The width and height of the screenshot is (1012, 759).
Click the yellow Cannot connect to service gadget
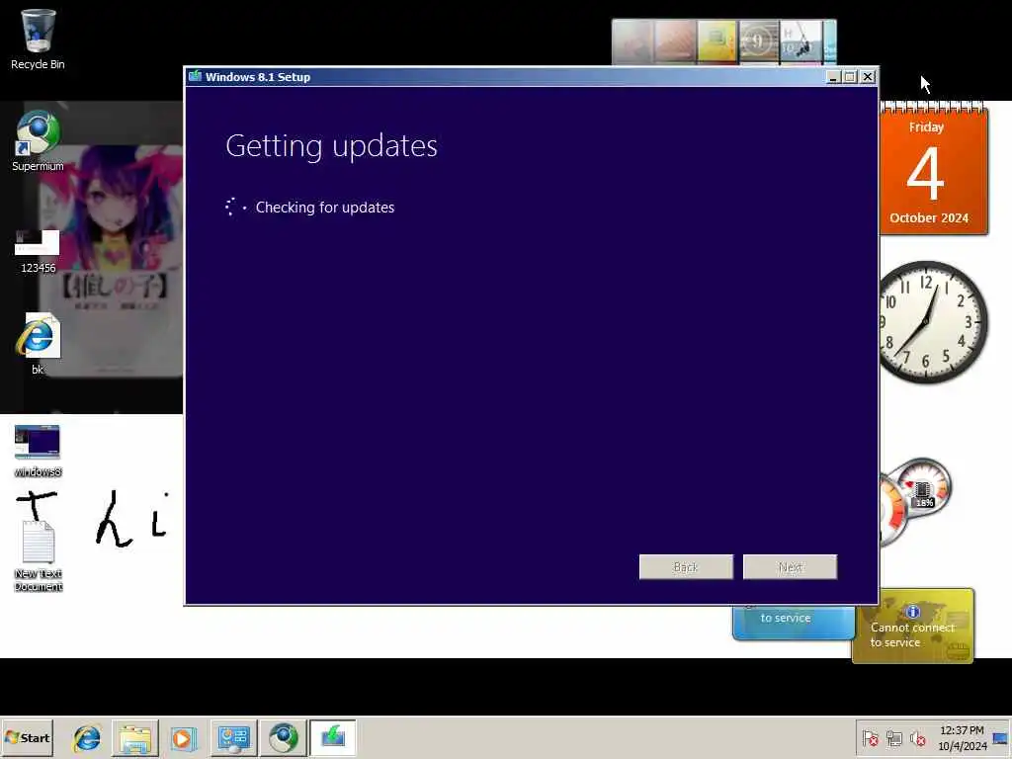pos(912,626)
